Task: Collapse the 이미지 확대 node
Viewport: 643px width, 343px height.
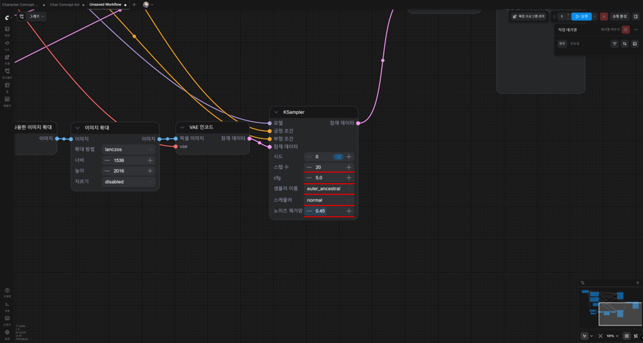Action: pos(77,128)
